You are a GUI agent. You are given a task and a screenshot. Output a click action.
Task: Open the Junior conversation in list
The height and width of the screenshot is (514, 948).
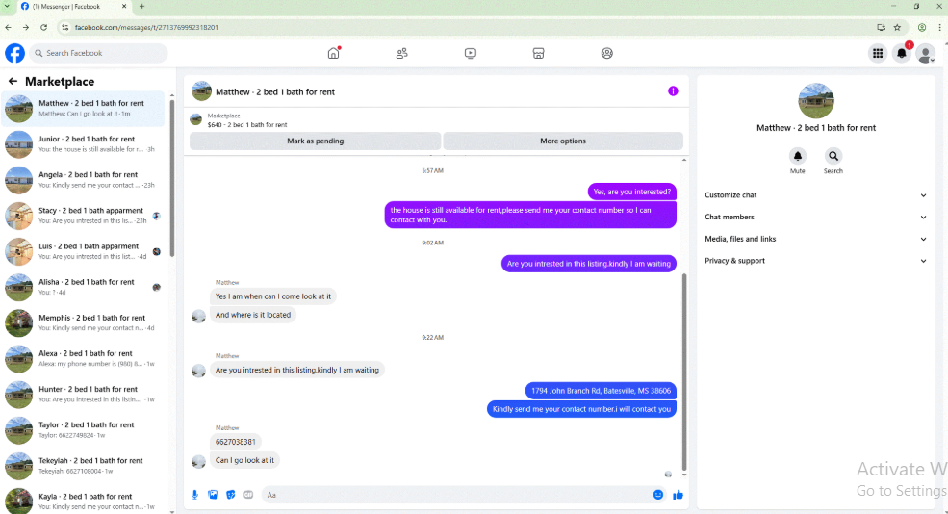[84, 144]
